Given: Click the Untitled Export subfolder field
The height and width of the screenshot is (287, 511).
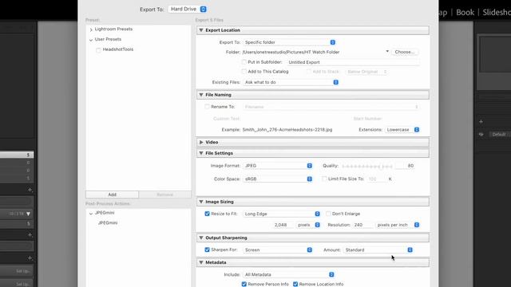Looking at the screenshot, I should [x=353, y=62].
